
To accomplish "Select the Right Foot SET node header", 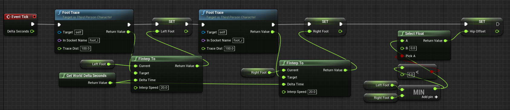I will (x=325, y=22).
